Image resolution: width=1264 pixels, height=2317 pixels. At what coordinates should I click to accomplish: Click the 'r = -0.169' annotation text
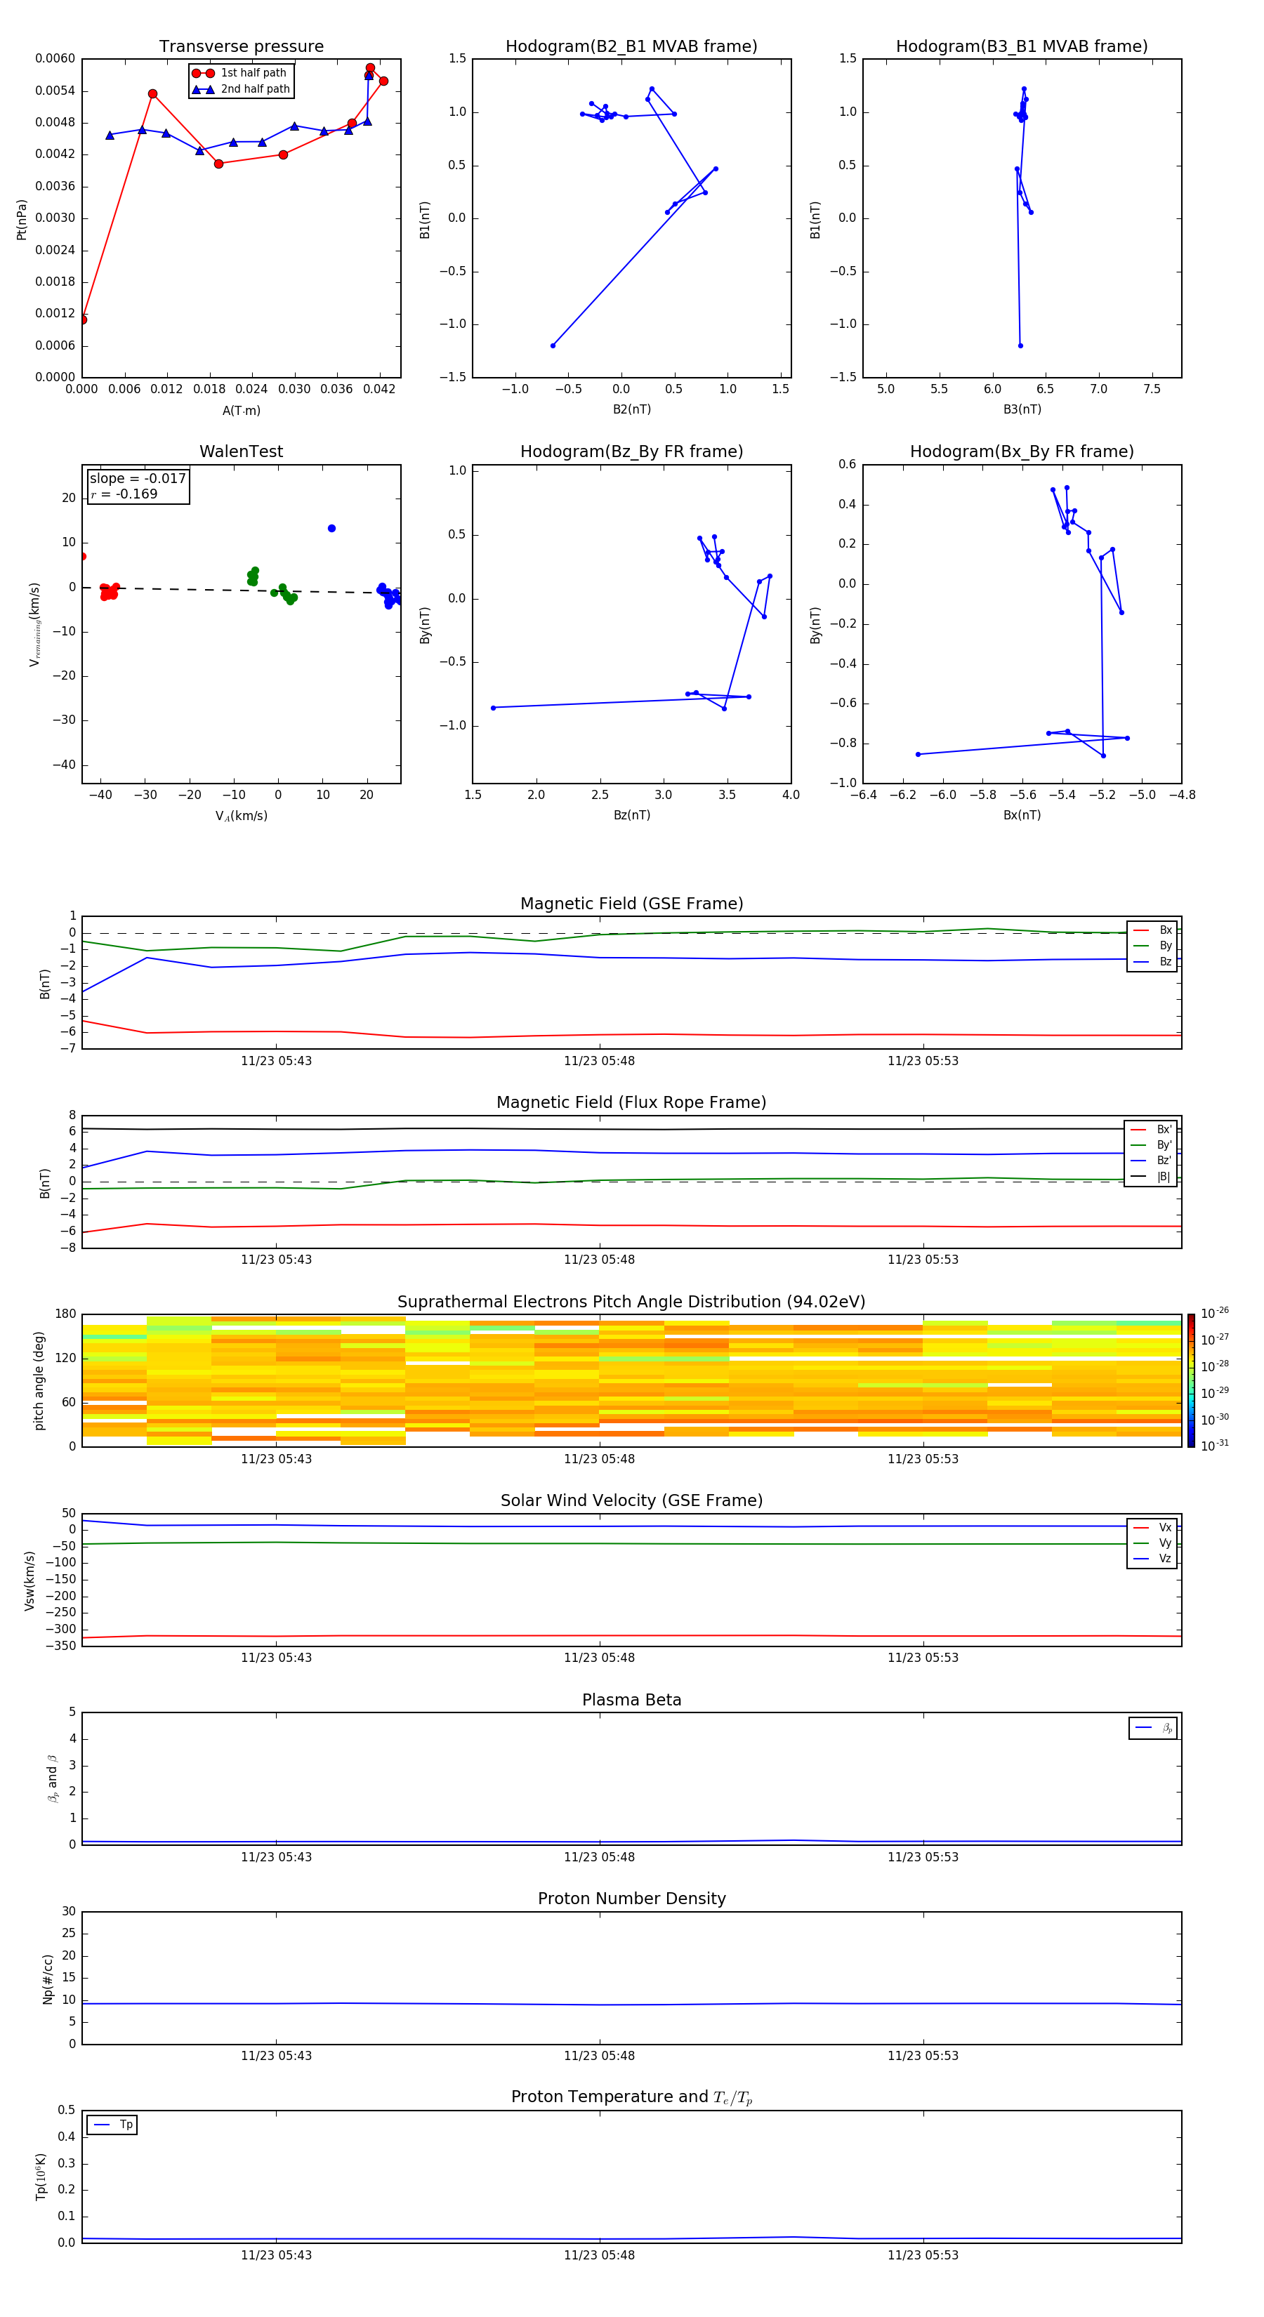124,494
